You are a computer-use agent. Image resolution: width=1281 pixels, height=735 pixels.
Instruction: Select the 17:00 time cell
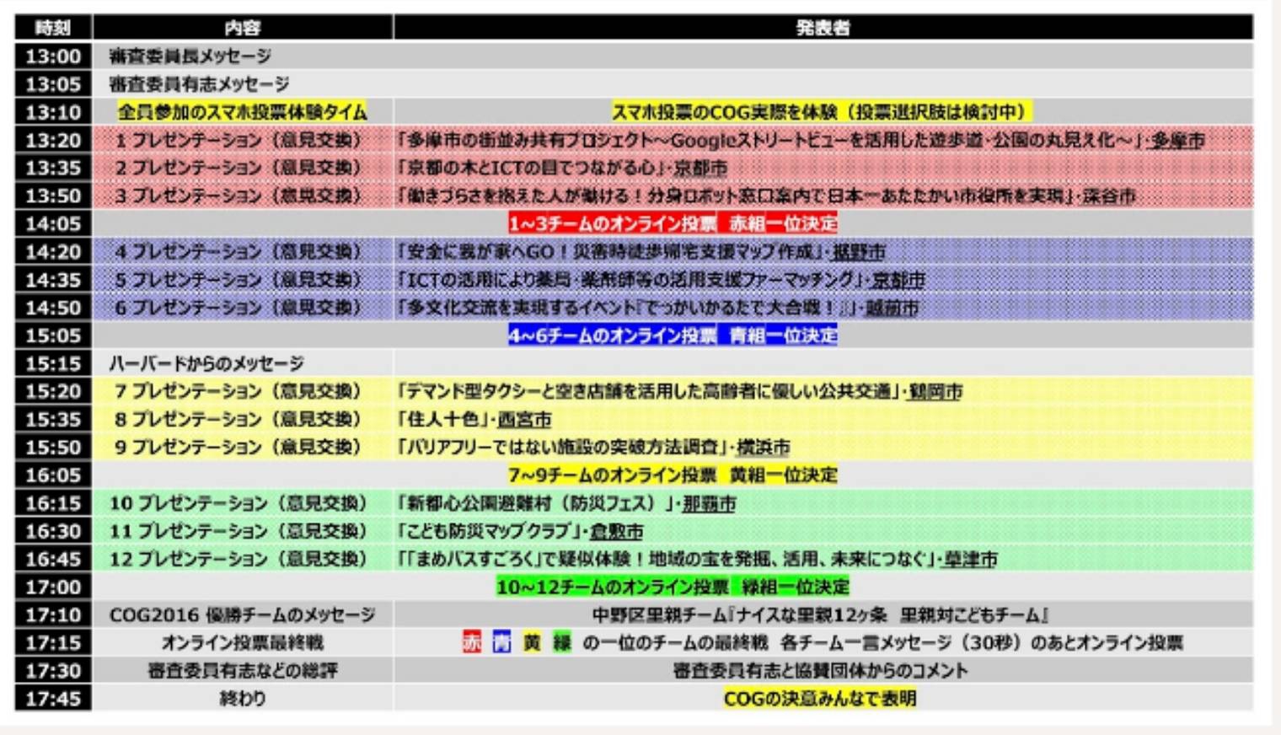[53, 587]
